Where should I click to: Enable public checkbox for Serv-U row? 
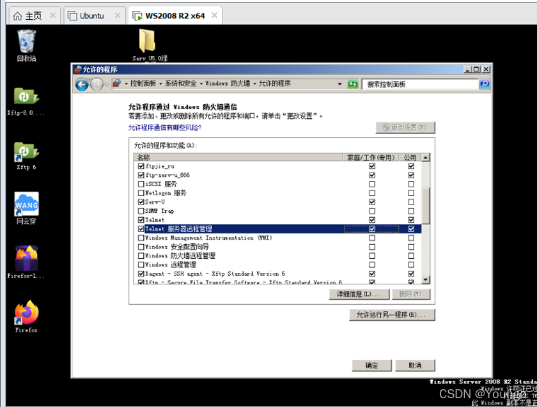tap(411, 202)
